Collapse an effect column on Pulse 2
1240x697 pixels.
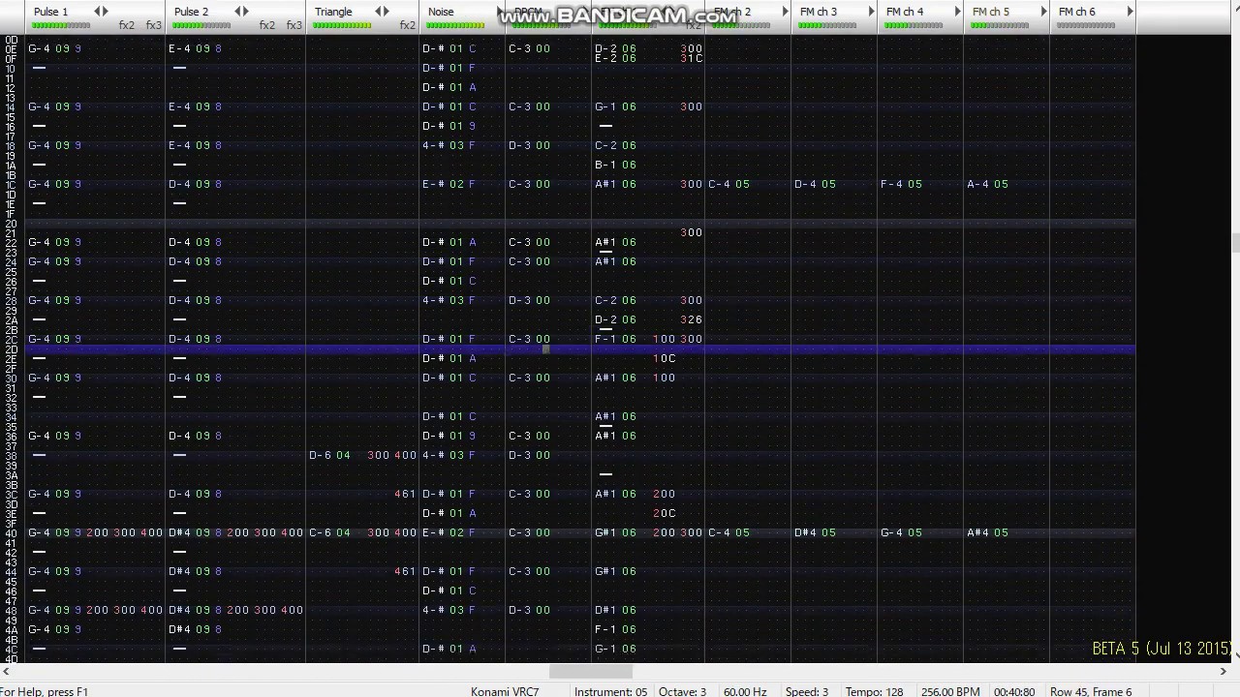(x=237, y=12)
